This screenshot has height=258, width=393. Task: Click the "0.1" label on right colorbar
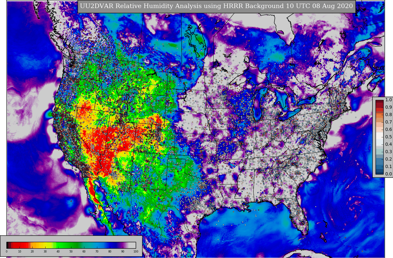coord(388,167)
